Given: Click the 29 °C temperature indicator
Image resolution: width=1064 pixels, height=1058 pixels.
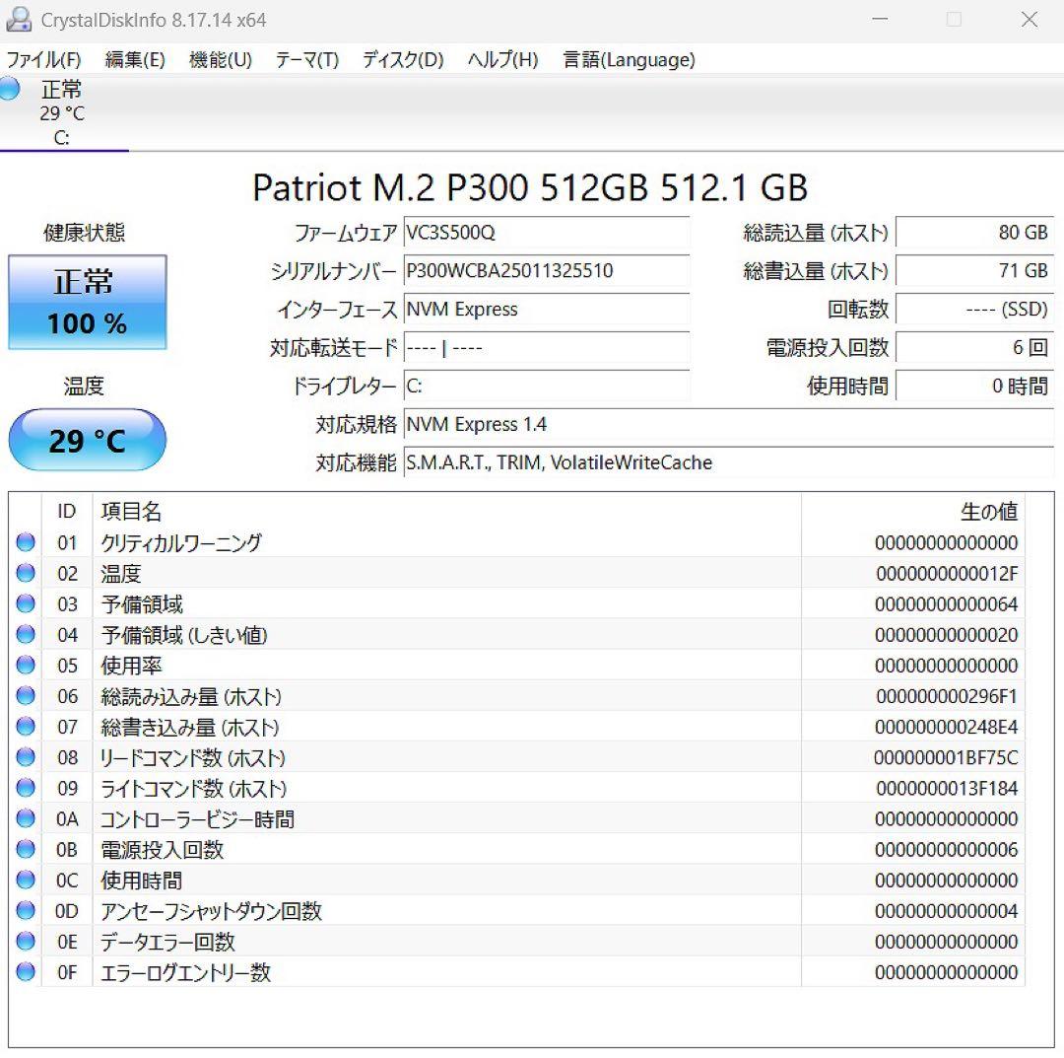Looking at the screenshot, I should point(88,440).
